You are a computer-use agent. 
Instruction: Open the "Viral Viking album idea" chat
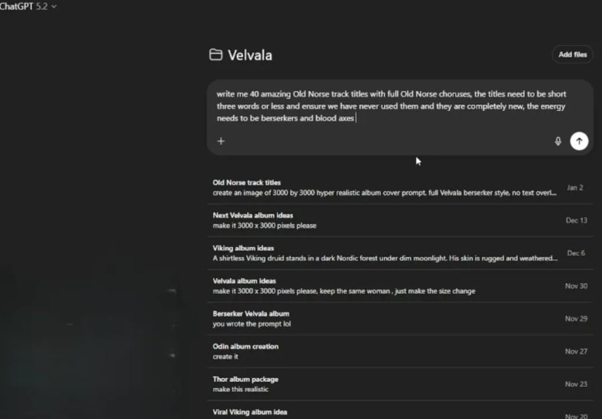pyautogui.click(x=249, y=412)
